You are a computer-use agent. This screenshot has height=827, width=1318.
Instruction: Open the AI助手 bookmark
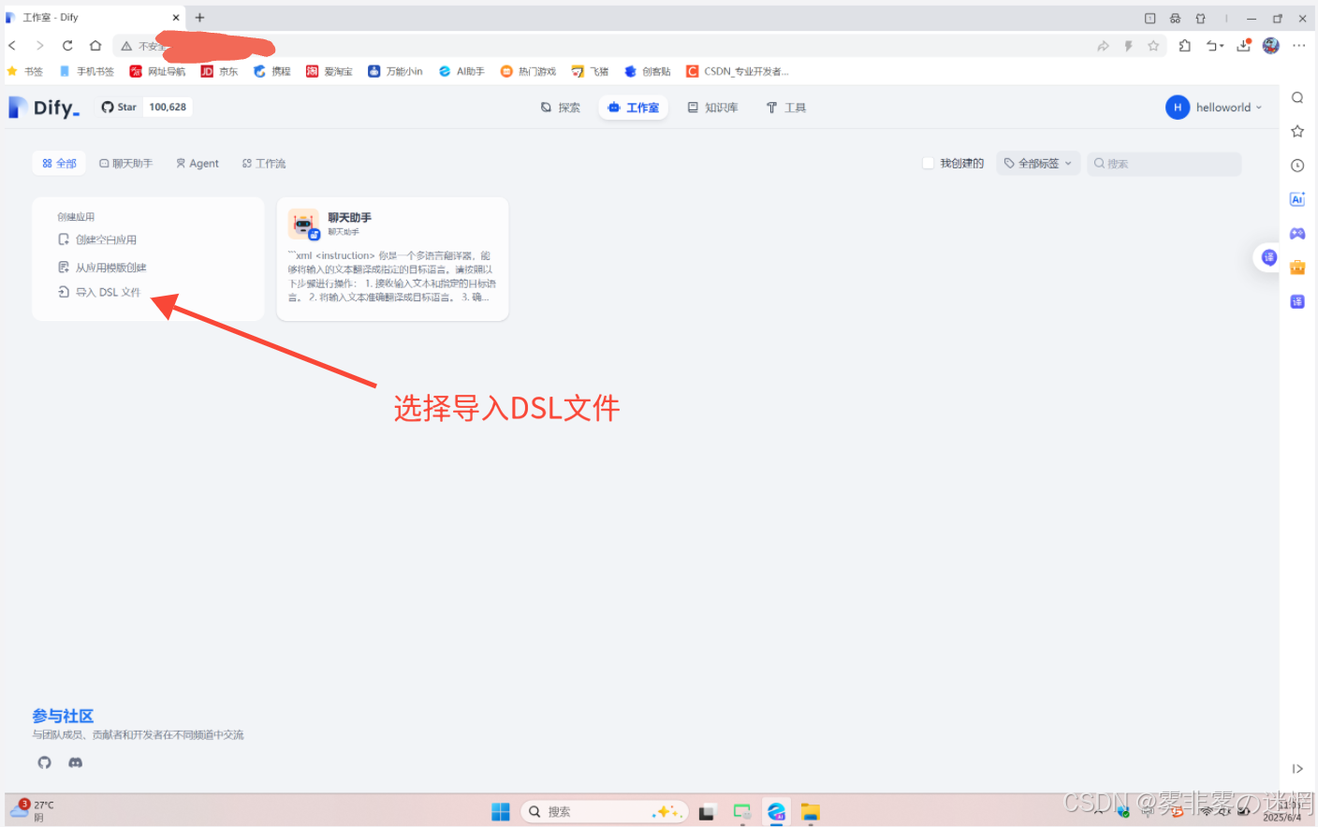click(x=461, y=71)
